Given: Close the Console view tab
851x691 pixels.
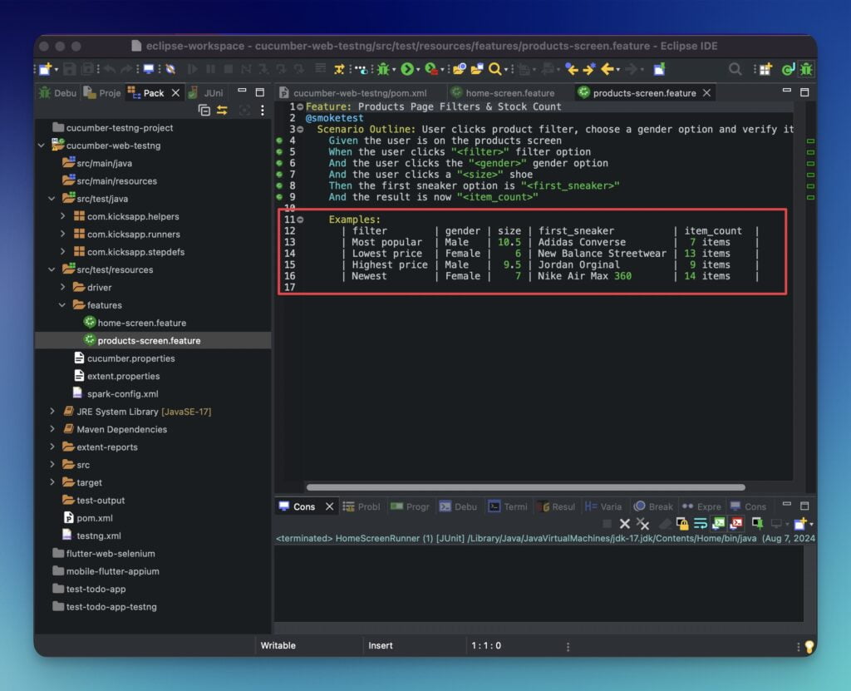Looking at the screenshot, I should pyautogui.click(x=329, y=507).
